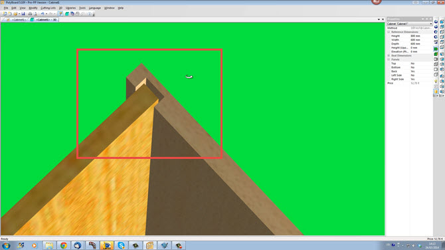Open the folder icon in toolbar
Viewport: 445px width, 250px height.
15,14
